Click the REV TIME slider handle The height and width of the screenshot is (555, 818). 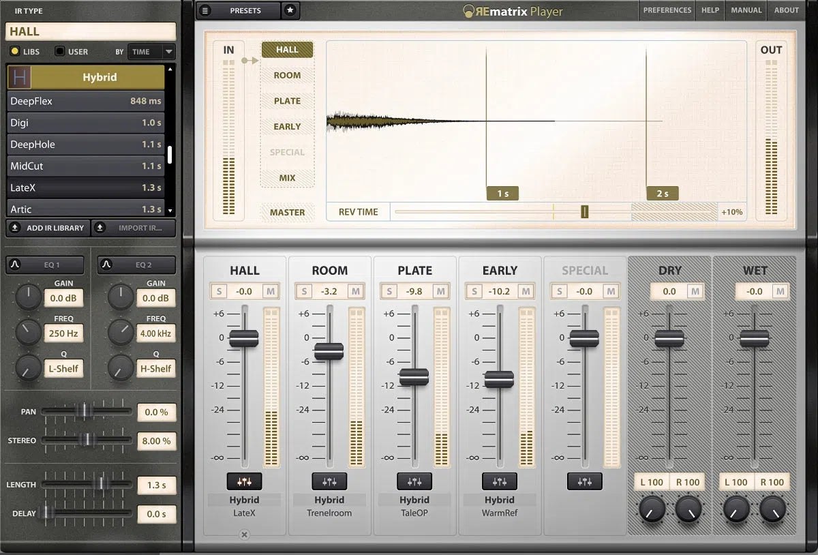[585, 211]
